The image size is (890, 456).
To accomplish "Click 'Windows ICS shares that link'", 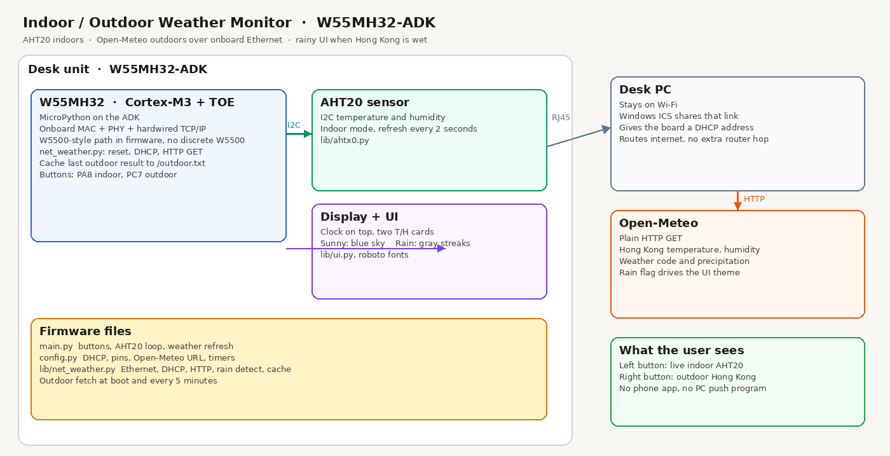I will tap(679, 116).
